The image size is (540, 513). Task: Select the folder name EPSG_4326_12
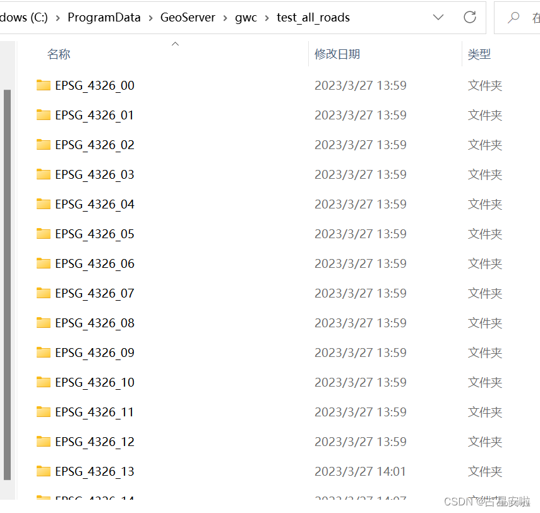click(95, 442)
